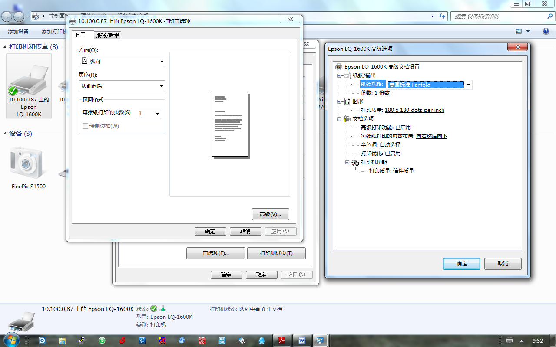556x347 pixels.
Task: Click the envelope icon next to 纸张/输出
Action: (x=347, y=75)
